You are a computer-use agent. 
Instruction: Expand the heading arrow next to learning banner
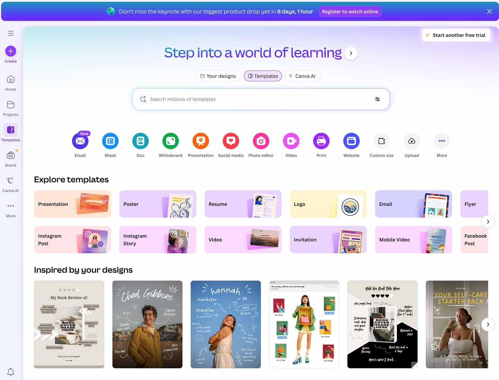coord(350,53)
